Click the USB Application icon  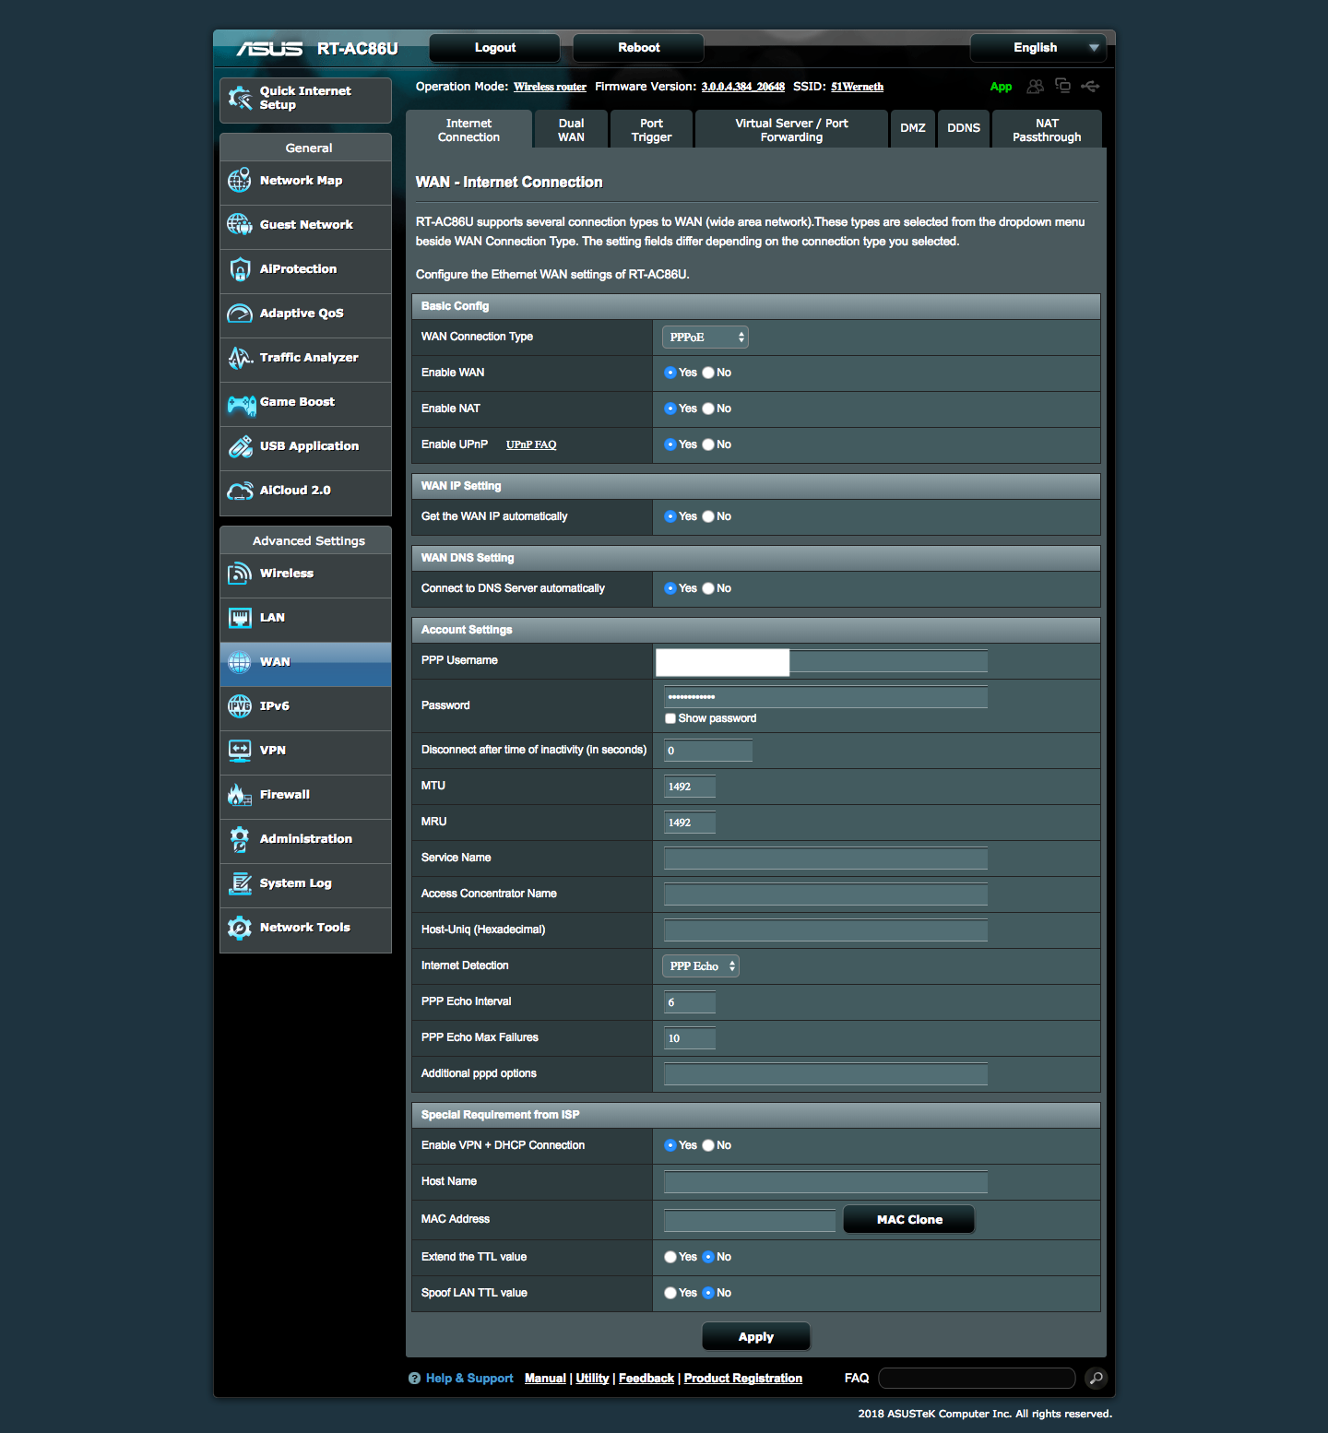[x=240, y=446]
